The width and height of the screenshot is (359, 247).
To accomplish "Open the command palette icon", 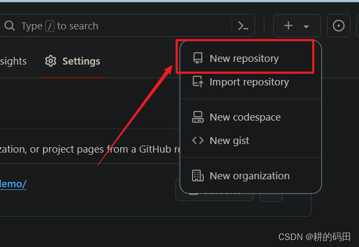I will point(243,26).
